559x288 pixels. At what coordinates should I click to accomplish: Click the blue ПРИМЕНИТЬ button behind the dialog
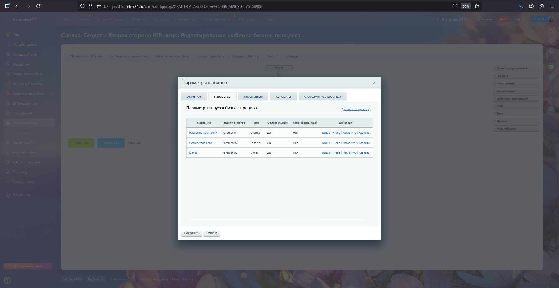(x=111, y=143)
